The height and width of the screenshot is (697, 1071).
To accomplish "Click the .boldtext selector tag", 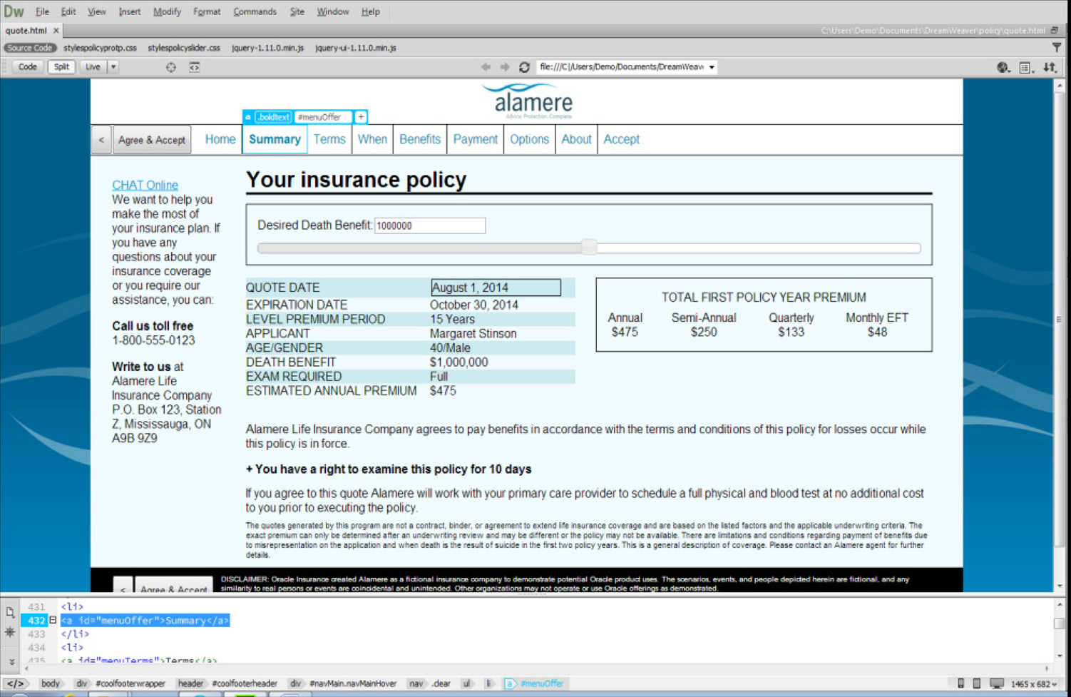I will point(273,117).
